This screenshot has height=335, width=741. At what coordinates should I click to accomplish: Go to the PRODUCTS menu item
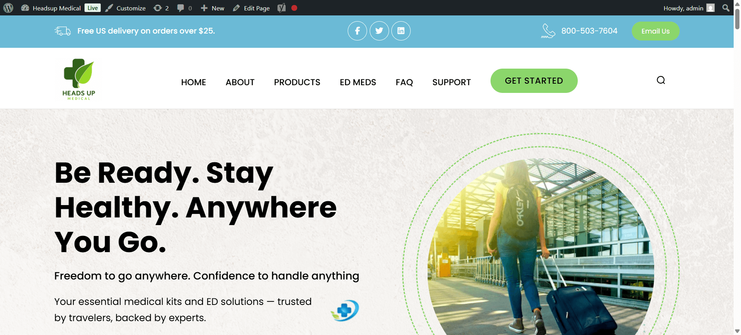[297, 82]
